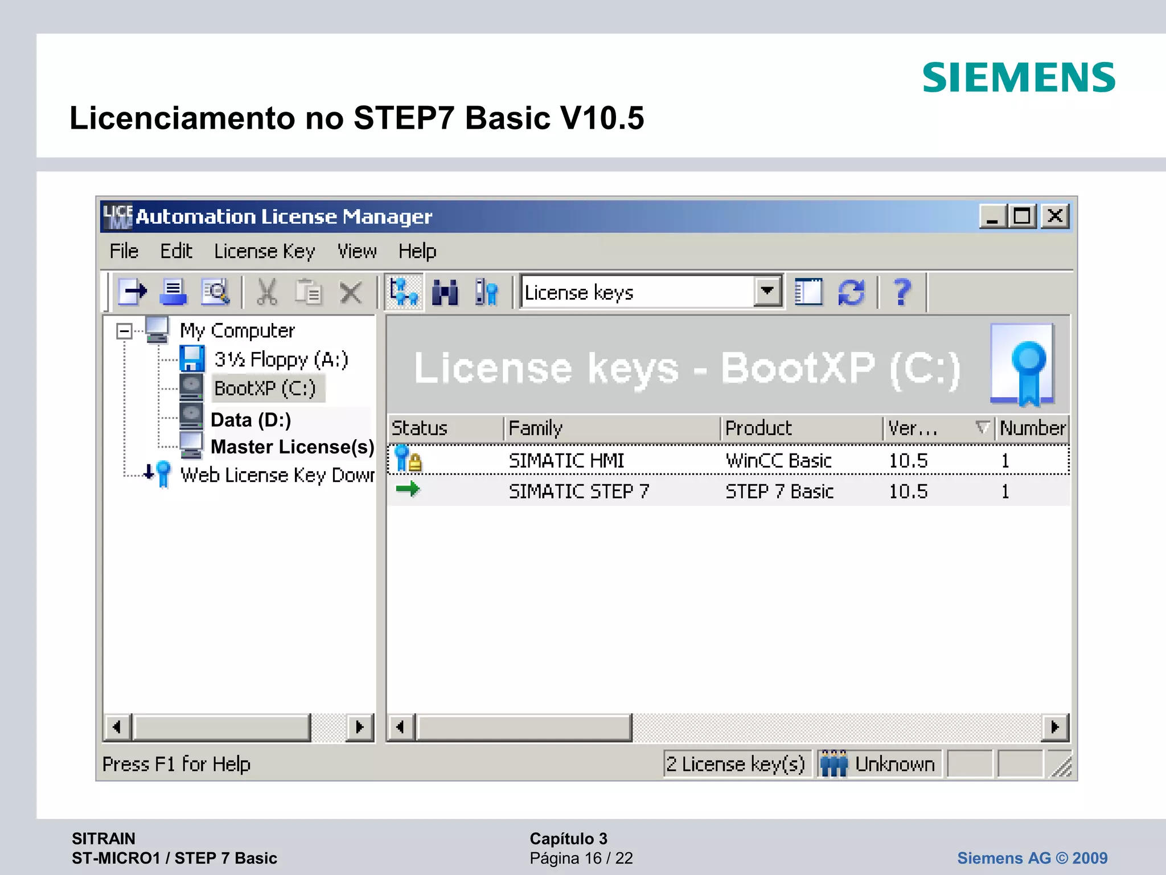Click the version column sort arrow
Viewport: 1166px width, 875px height.
pos(982,427)
